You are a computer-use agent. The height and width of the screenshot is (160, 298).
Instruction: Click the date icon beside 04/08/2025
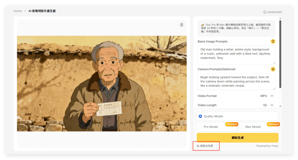click(x=265, y=12)
